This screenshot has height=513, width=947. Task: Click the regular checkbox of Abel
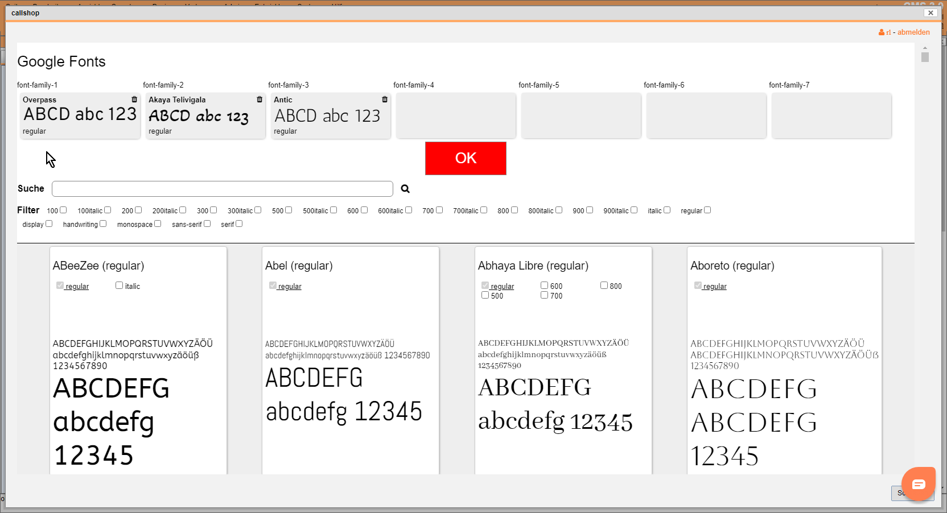(x=273, y=286)
